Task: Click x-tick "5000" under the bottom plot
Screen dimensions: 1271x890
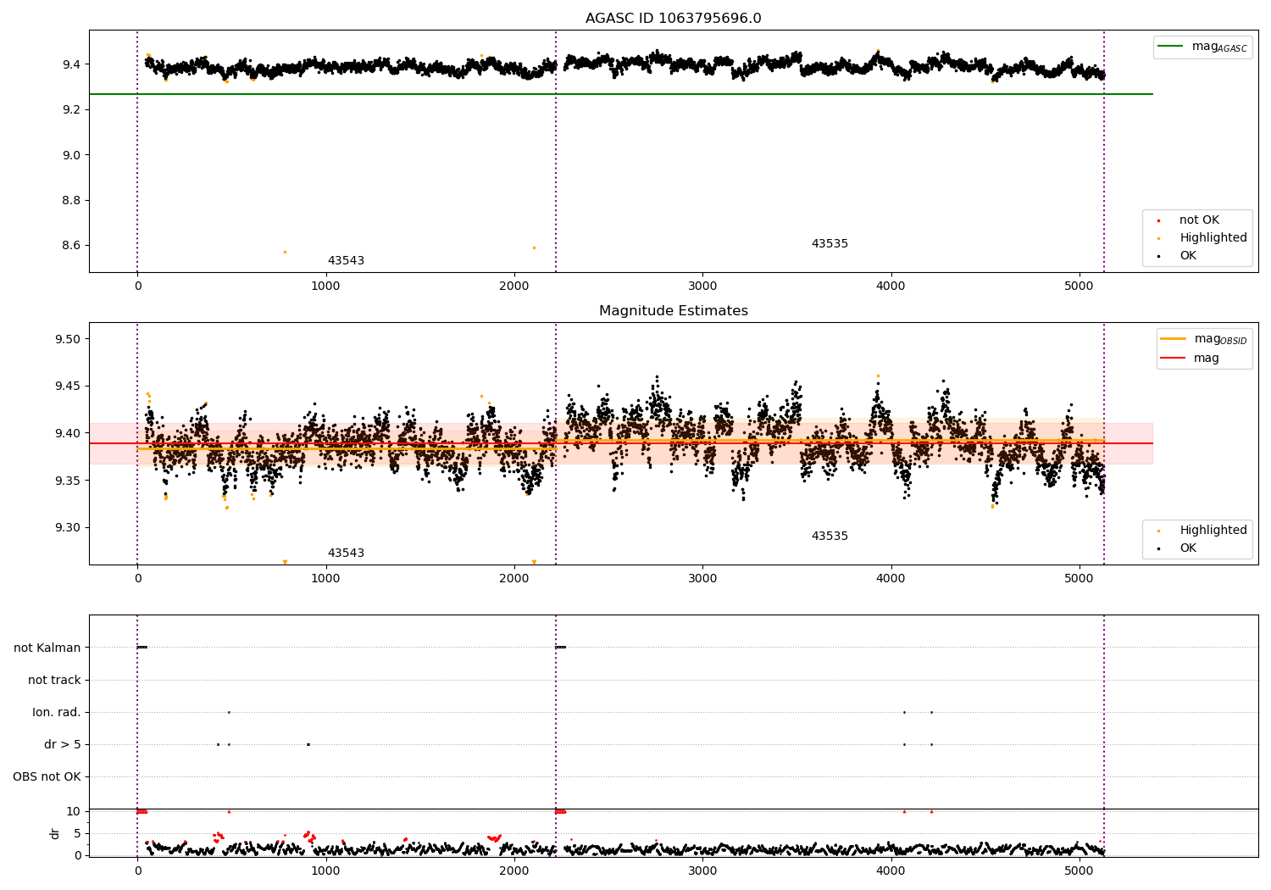Action: point(1080,871)
